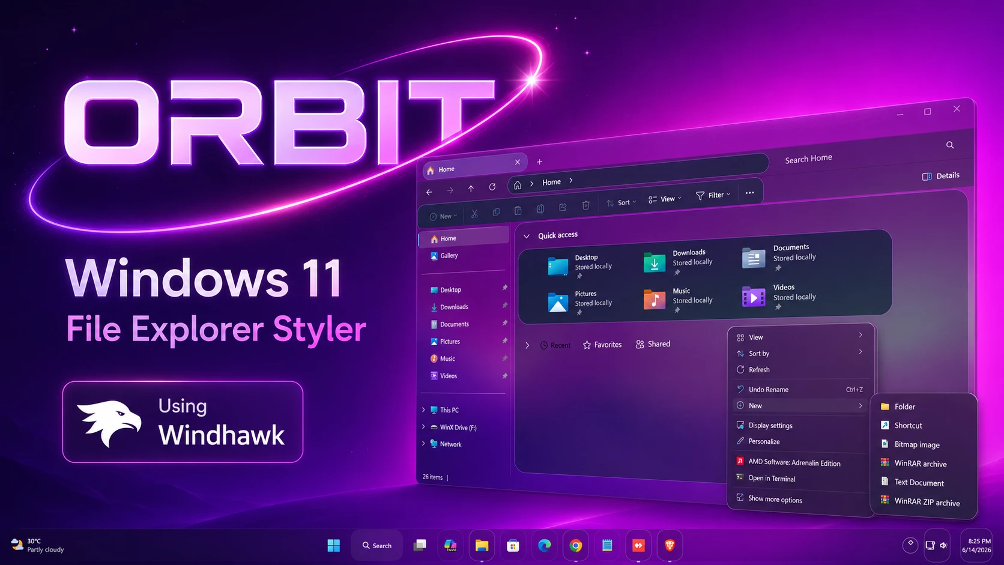Open the New dropdown in the toolbar

tap(443, 216)
